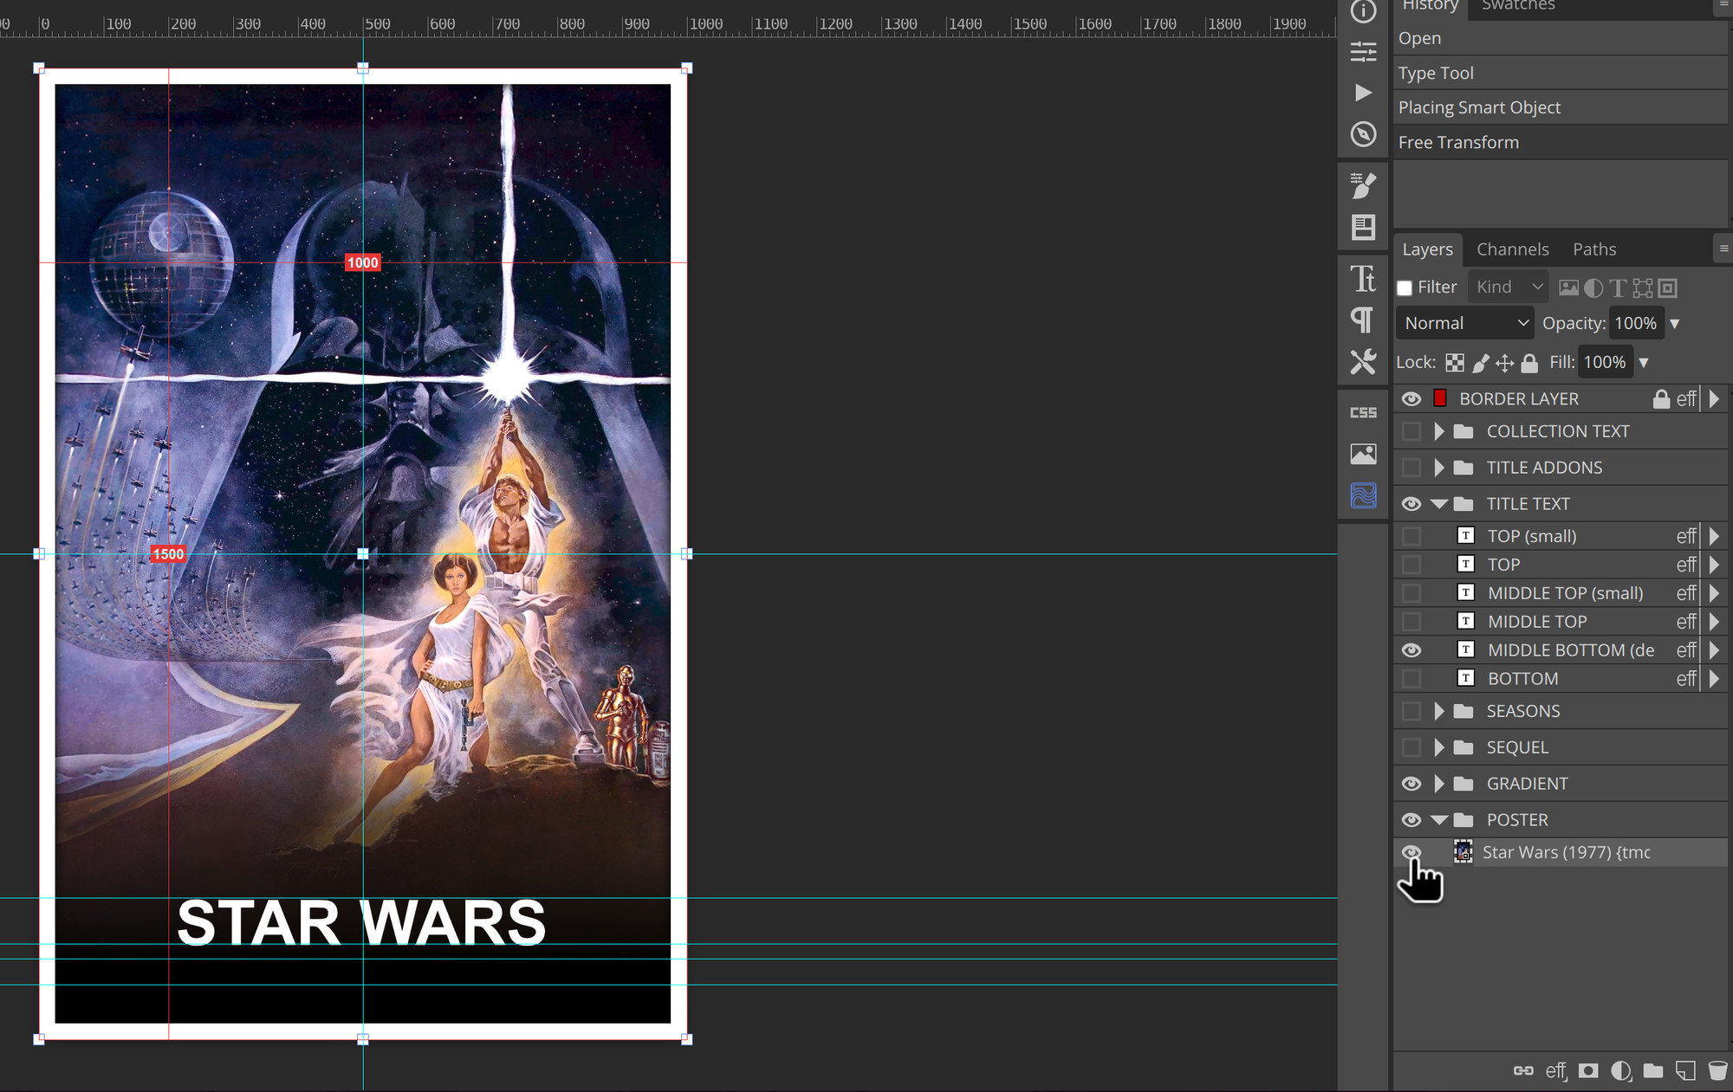
Task: Switch to the Paths tab
Action: click(x=1594, y=249)
